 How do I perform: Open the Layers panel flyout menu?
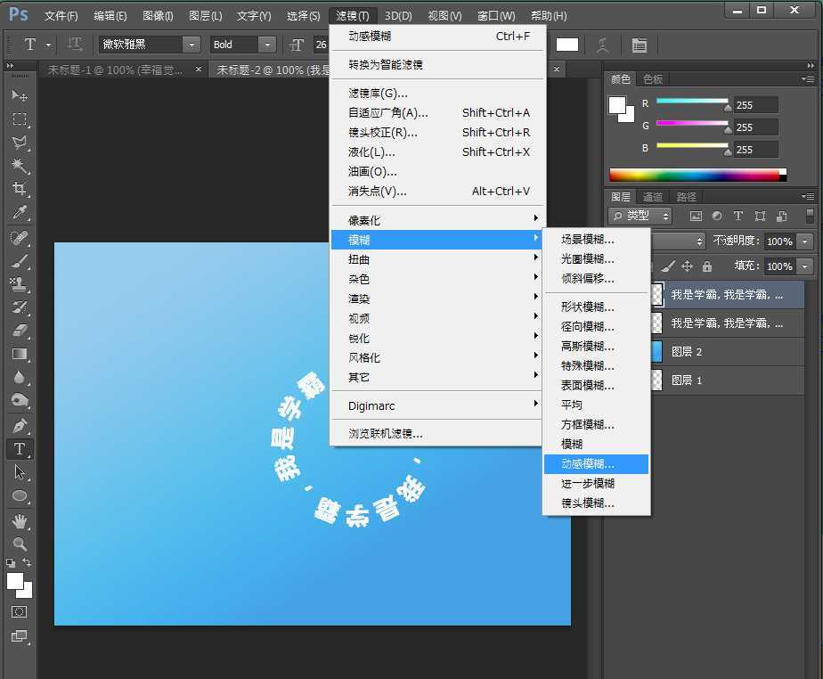(808, 196)
